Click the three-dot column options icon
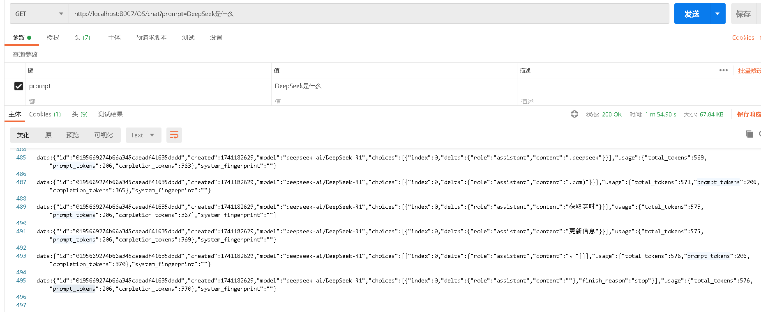Screen dimensions: 761x312 click(723, 70)
